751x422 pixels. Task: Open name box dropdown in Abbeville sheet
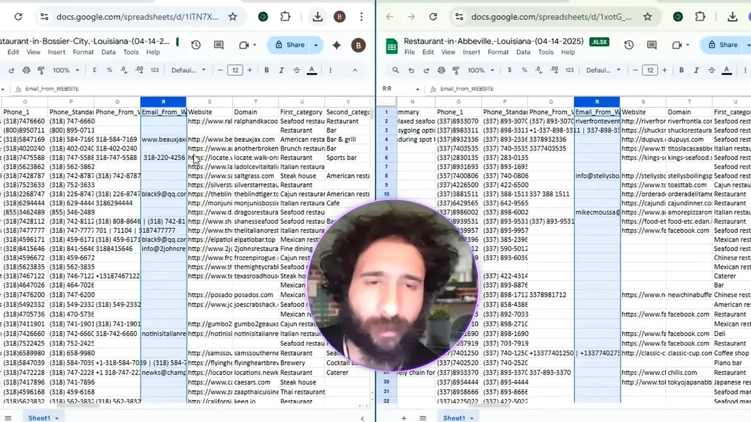tap(417, 89)
